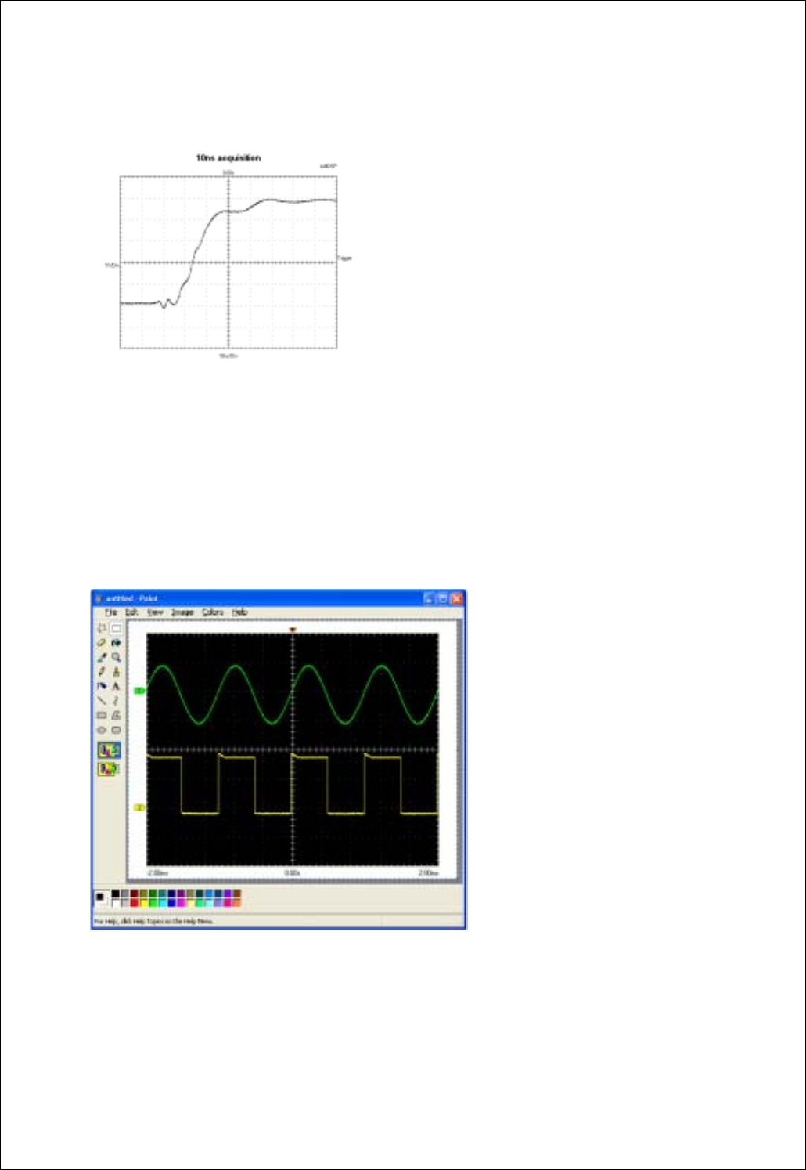Minimize the Paint window
The width and height of the screenshot is (806, 1170).
coord(430,598)
